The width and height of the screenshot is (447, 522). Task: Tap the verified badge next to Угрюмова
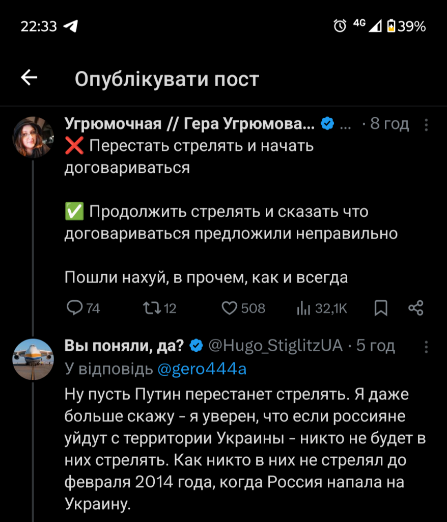[327, 124]
